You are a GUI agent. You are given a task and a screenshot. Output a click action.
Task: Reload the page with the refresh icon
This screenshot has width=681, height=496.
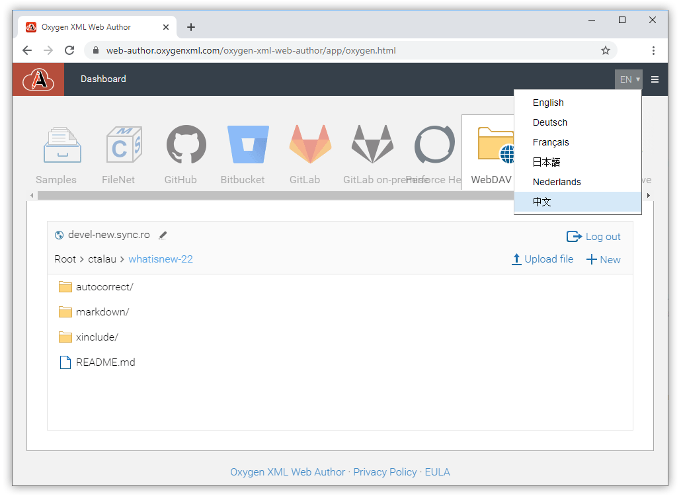[69, 50]
